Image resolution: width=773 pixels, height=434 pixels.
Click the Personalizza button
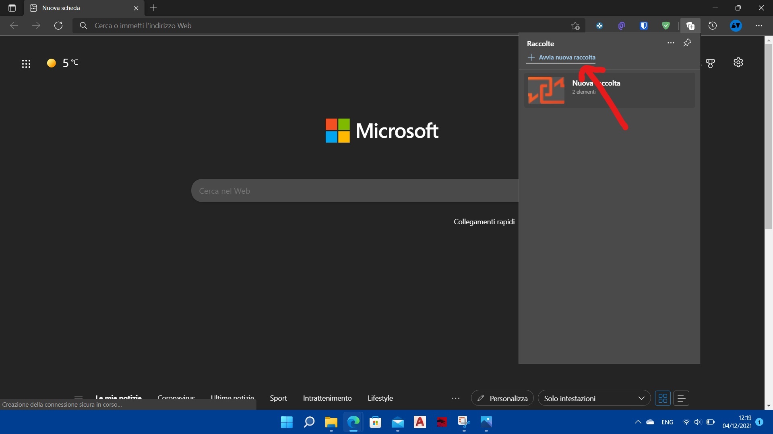coord(502,398)
